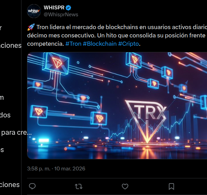Click the tweet text about Tron liderando blockchains
Image resolution: width=207 pixels, height=195 pixels.
pyautogui.click(x=117, y=35)
